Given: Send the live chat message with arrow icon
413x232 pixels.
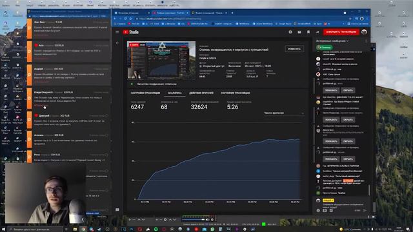Looking at the screenshot, I should 365,211.
